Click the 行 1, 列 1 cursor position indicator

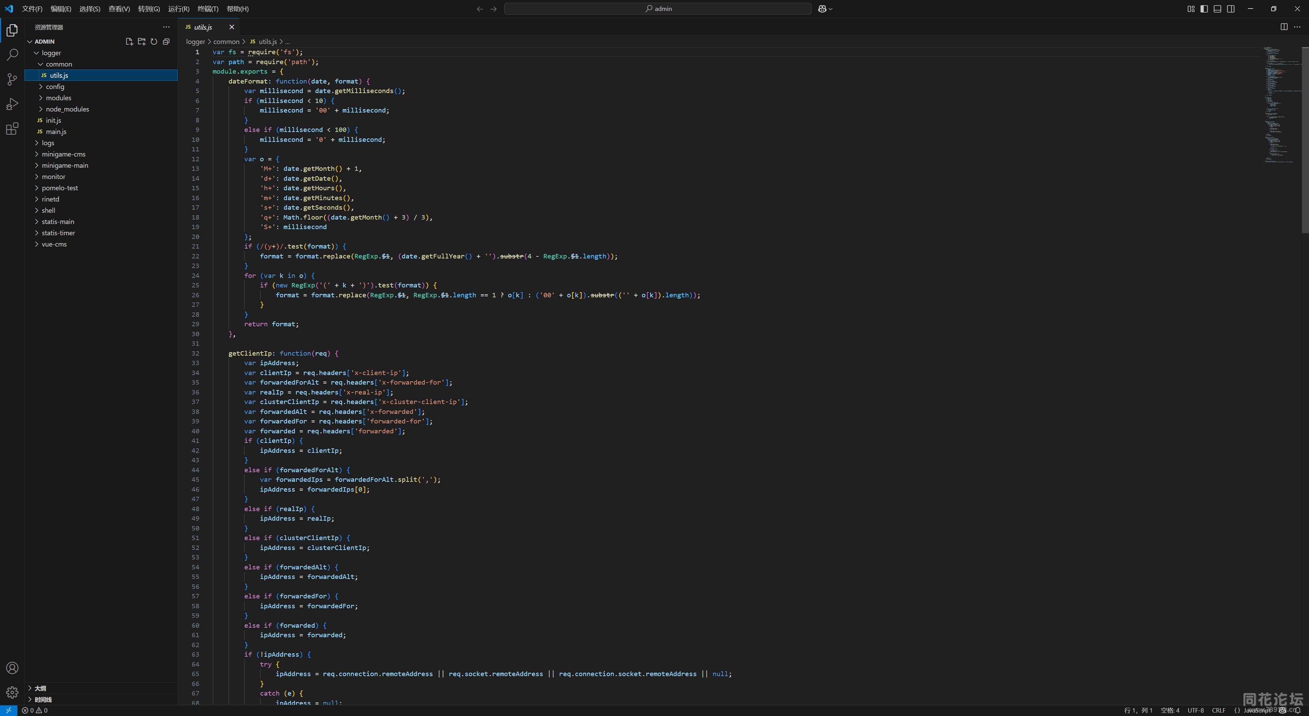(1138, 711)
